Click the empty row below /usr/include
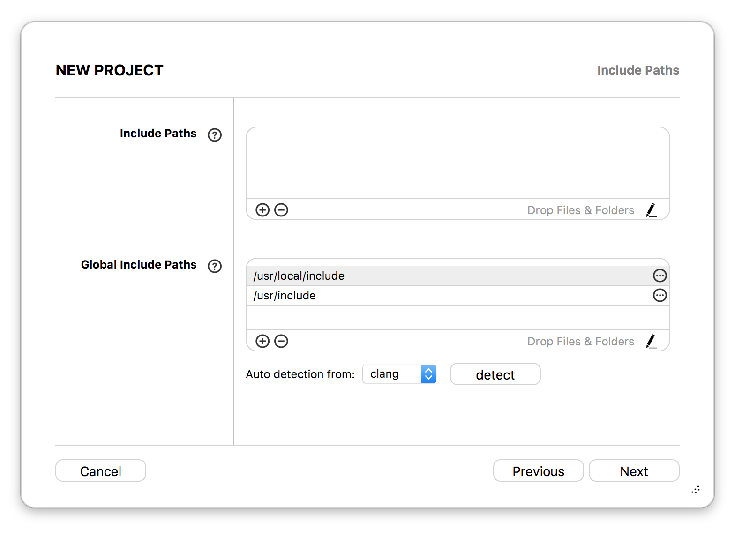The width and height of the screenshot is (735, 537). [458, 317]
